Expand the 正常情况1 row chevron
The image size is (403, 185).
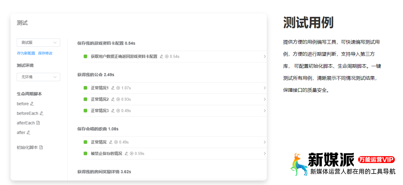click(x=265, y=88)
